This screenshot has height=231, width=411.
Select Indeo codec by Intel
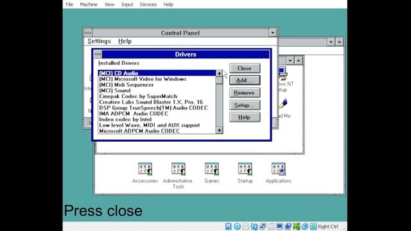click(x=157, y=119)
